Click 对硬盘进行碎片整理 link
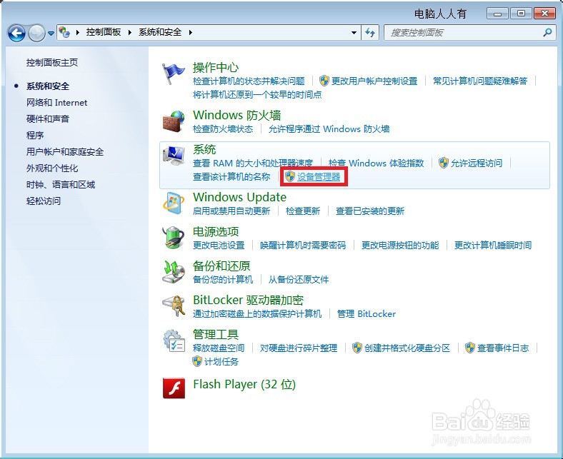The image size is (563, 459). click(299, 348)
